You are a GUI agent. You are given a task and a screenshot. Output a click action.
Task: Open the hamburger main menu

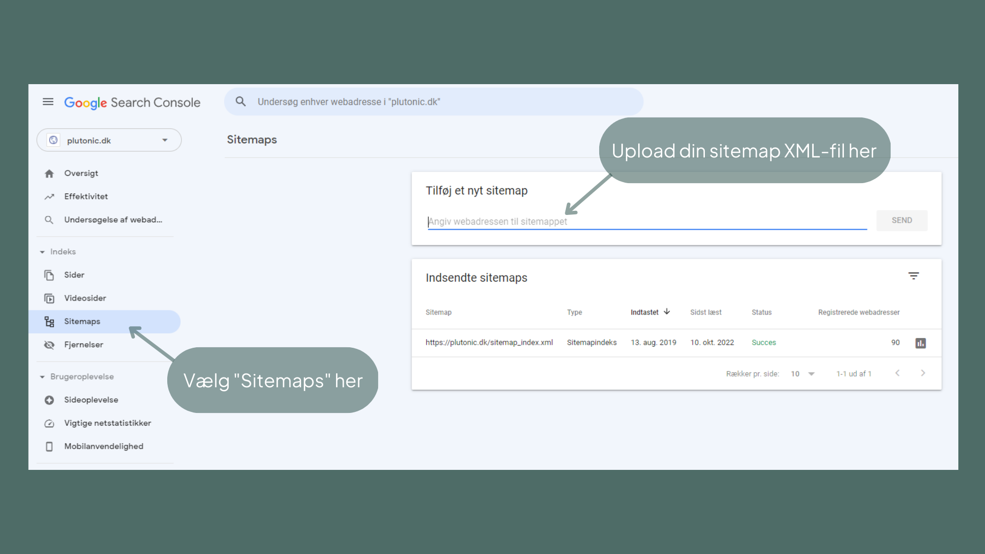point(48,102)
